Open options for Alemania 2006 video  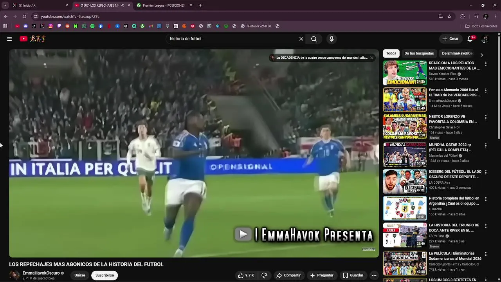point(486,90)
